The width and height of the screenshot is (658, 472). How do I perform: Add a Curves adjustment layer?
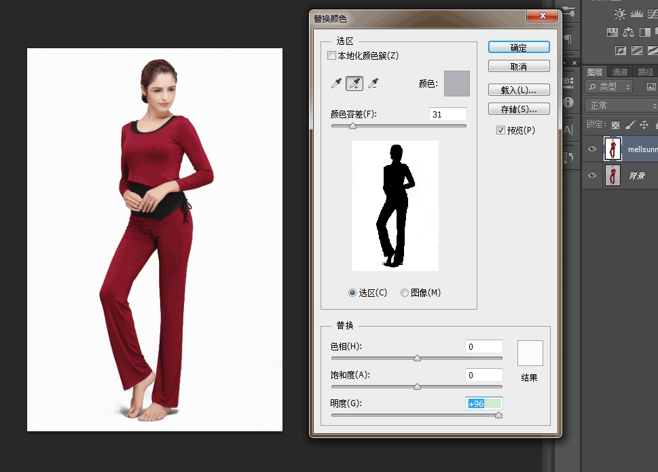tap(653, 14)
